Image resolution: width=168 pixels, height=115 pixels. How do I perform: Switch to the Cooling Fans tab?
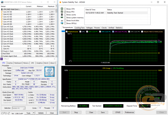[x=80, y=28]
